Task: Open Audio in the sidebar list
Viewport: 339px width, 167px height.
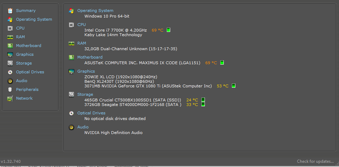Action: point(22,81)
